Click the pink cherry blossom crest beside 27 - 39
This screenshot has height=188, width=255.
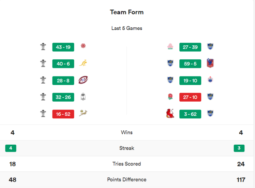[x=170, y=47]
